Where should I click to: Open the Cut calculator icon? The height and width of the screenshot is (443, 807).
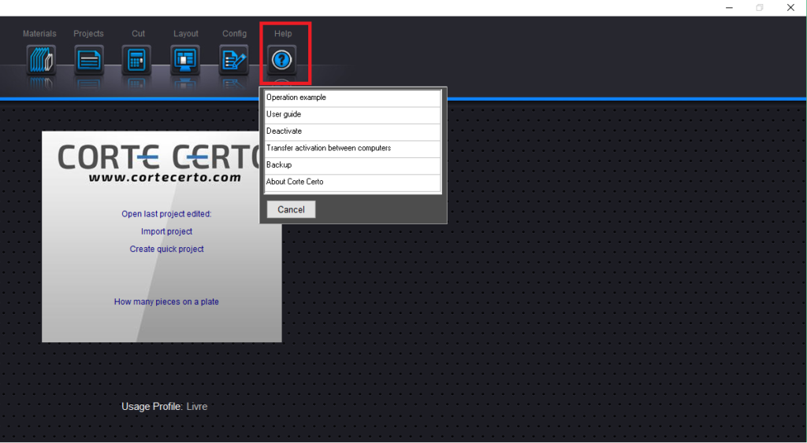tap(136, 60)
